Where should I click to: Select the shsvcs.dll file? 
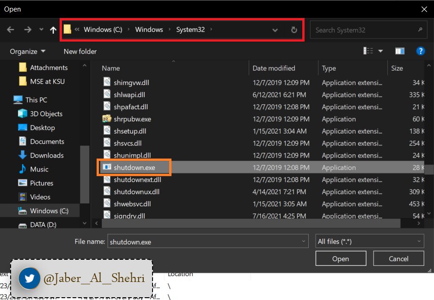click(128, 143)
